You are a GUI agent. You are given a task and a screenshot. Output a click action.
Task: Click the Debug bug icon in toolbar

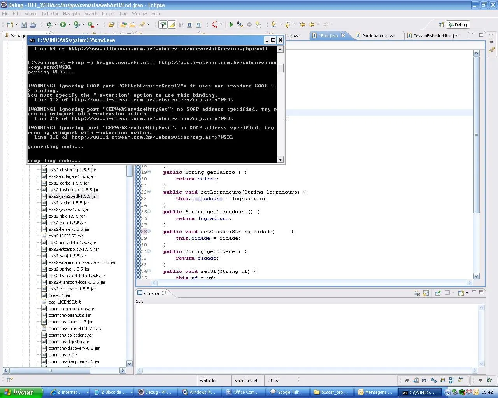pyautogui.click(x=49, y=24)
